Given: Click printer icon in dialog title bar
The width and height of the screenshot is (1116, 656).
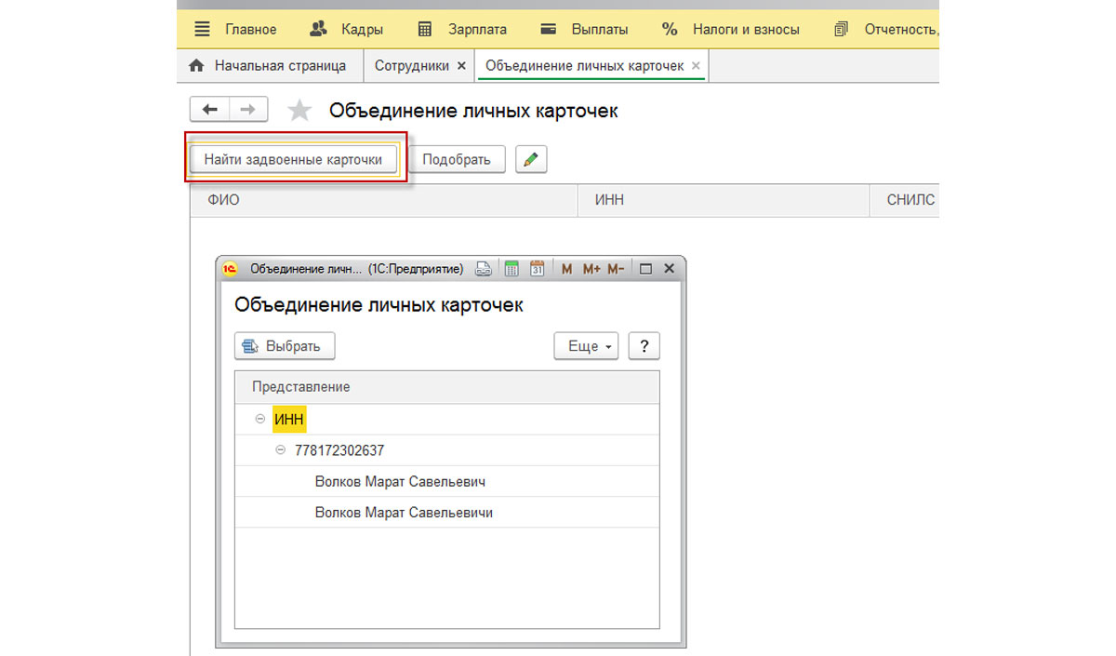Looking at the screenshot, I should pos(483,269).
